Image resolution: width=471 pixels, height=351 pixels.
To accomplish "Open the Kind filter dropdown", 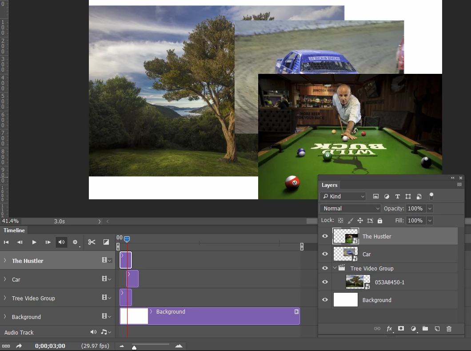I will (343, 196).
